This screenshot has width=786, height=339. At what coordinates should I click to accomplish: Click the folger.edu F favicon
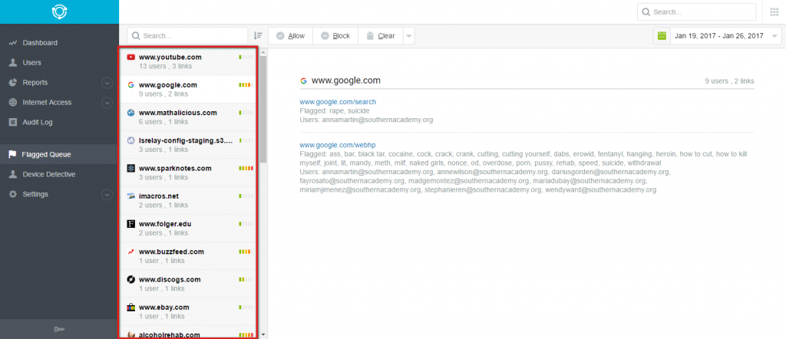130,224
